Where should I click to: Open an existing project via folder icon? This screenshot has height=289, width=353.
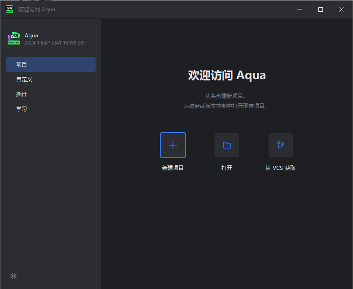coord(227,145)
